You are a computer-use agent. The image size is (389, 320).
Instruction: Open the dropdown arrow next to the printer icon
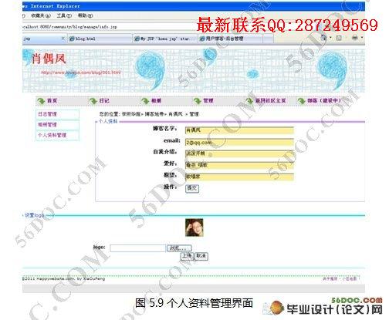[x=362, y=38]
